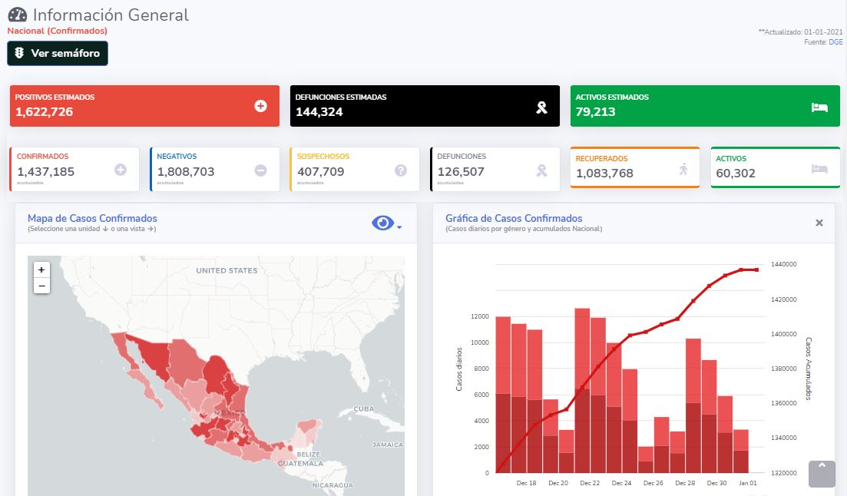Click the bed icon in Activos Estimados card

pos(819,107)
